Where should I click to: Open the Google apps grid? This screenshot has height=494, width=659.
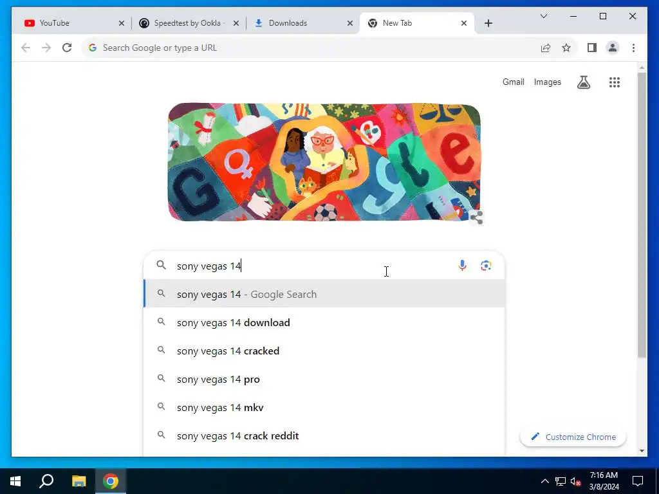(x=615, y=82)
